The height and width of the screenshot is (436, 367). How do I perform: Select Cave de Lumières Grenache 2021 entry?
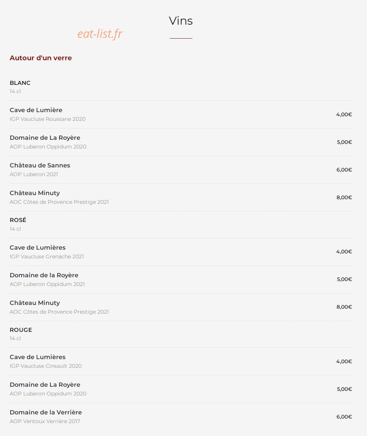181,252
